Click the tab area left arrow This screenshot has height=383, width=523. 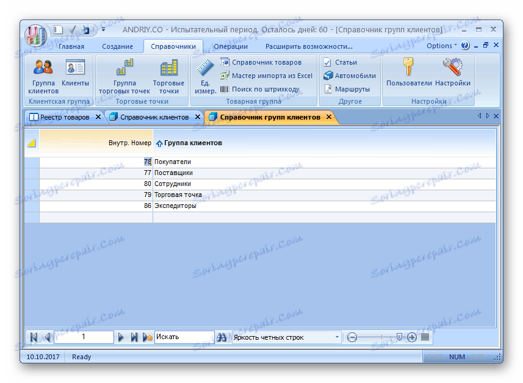(x=479, y=116)
